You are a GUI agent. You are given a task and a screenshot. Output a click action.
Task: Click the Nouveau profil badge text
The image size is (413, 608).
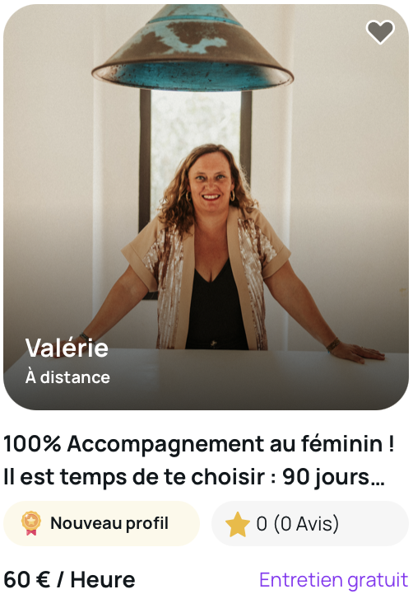pos(109,523)
